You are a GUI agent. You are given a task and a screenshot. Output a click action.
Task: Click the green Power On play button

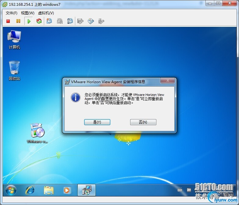29,21
